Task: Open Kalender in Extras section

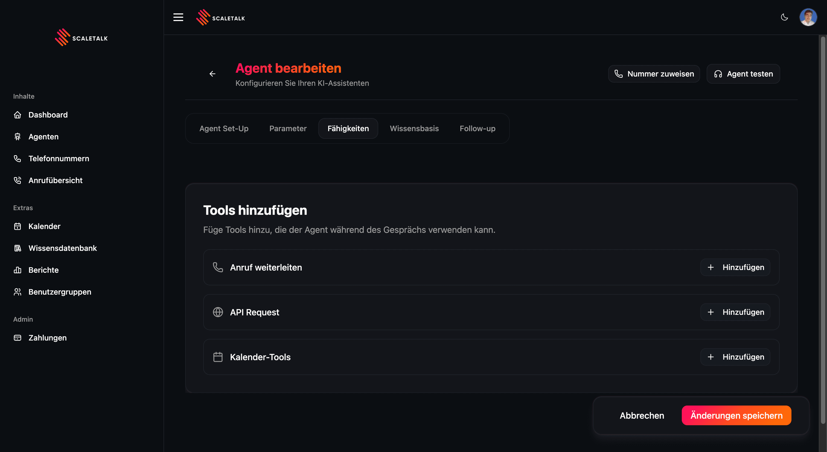Action: pyautogui.click(x=44, y=226)
